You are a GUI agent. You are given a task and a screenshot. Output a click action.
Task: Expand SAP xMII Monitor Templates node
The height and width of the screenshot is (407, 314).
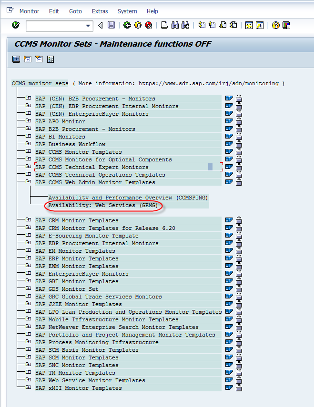click(28, 387)
